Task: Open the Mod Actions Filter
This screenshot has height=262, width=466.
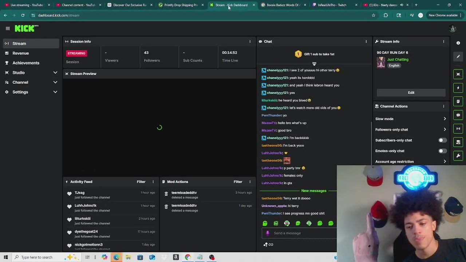Action: click(x=238, y=182)
